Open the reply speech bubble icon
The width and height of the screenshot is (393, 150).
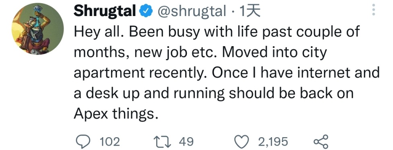(x=83, y=142)
